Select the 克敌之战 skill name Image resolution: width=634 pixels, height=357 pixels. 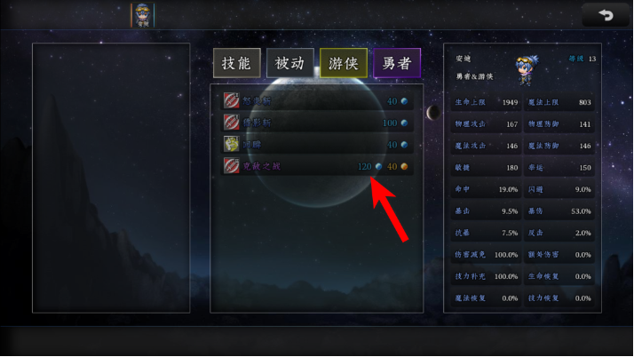261,166
